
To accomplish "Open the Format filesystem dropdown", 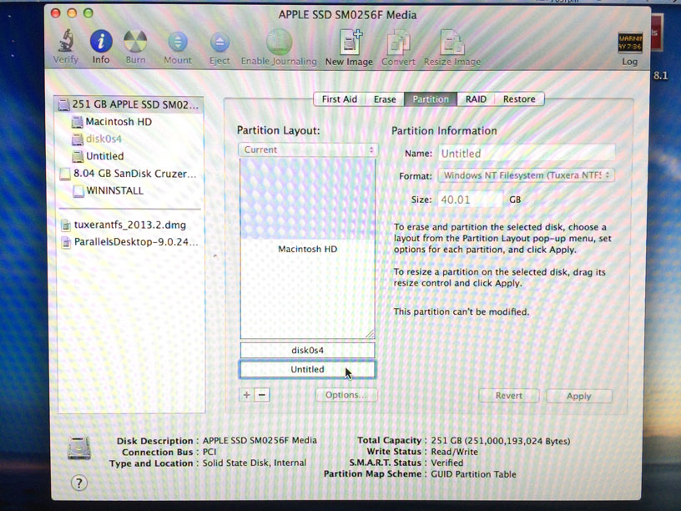I will pyautogui.click(x=526, y=175).
